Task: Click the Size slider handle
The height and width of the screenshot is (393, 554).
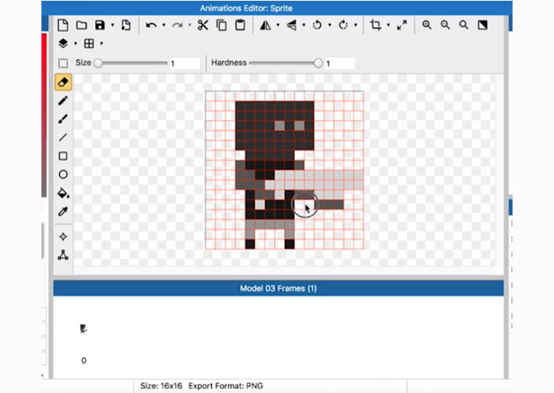Action: (99, 63)
